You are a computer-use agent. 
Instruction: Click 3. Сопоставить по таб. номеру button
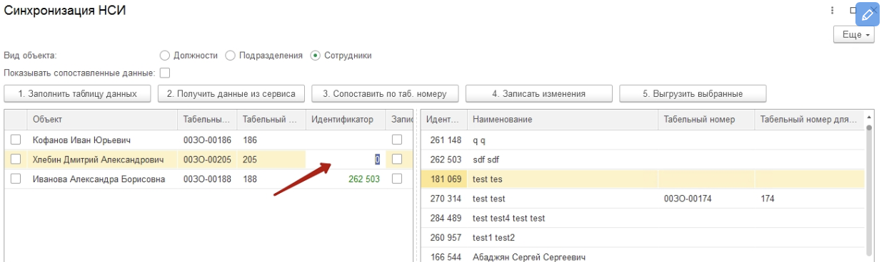(386, 93)
